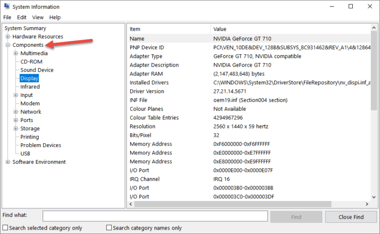Screen dimensions: 380x234
Task: Click the Item column header
Action: pyautogui.click(x=169, y=29)
